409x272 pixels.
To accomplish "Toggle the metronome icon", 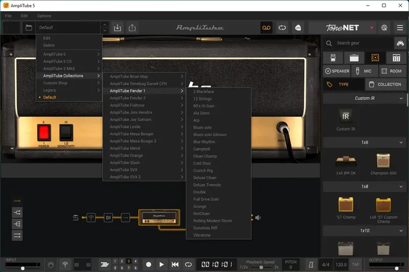I will click(x=311, y=265).
